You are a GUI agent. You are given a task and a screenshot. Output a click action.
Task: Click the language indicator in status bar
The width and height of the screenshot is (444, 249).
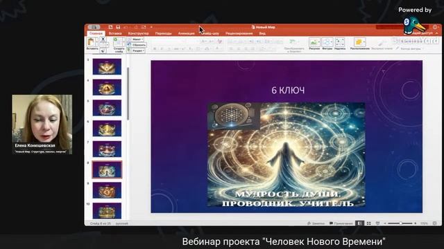122,223
